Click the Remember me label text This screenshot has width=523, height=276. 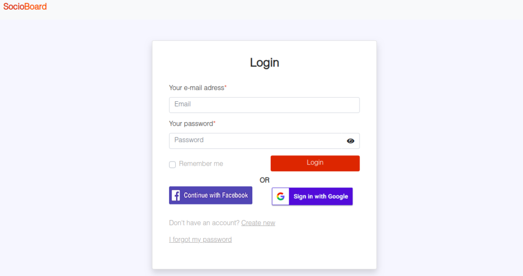[201, 164]
